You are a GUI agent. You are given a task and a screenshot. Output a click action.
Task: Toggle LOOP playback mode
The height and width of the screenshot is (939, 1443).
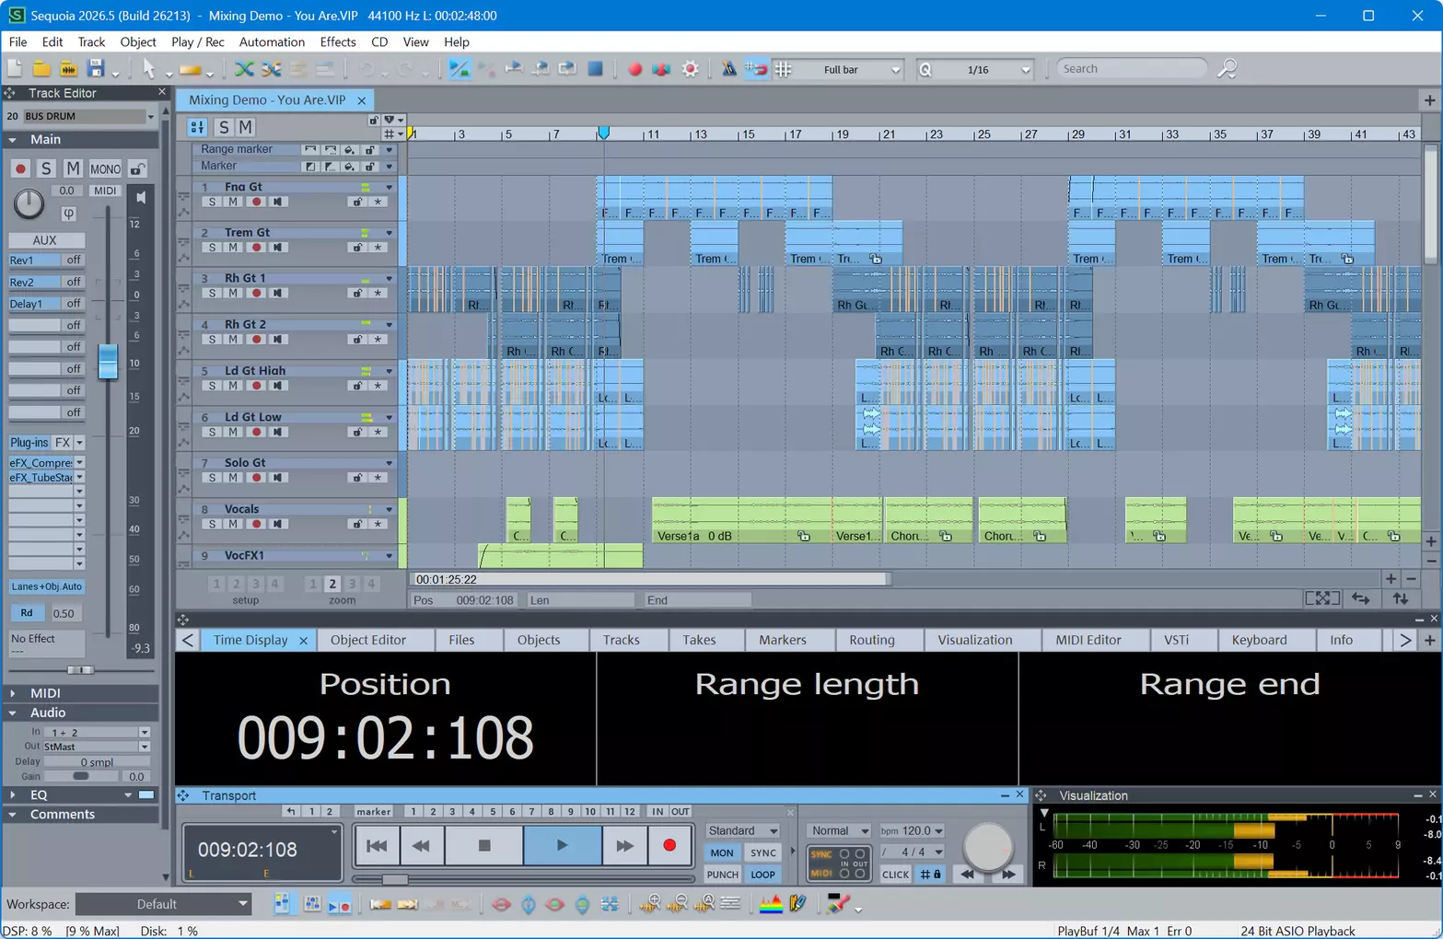(762, 875)
